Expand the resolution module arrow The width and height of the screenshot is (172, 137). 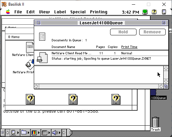click(x=49, y=133)
